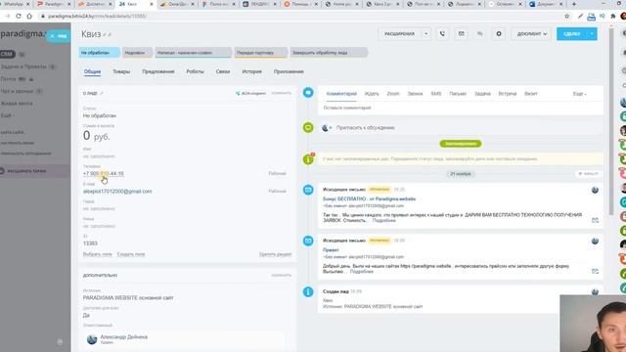Click the blue СДЕЛКА button

(571, 34)
